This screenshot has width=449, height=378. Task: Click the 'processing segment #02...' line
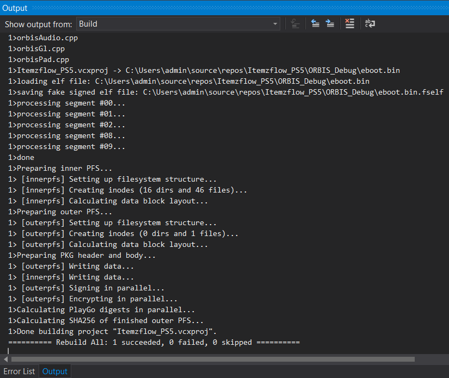67,125
